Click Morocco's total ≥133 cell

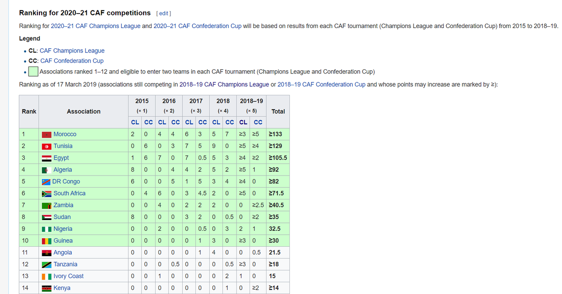[278, 134]
